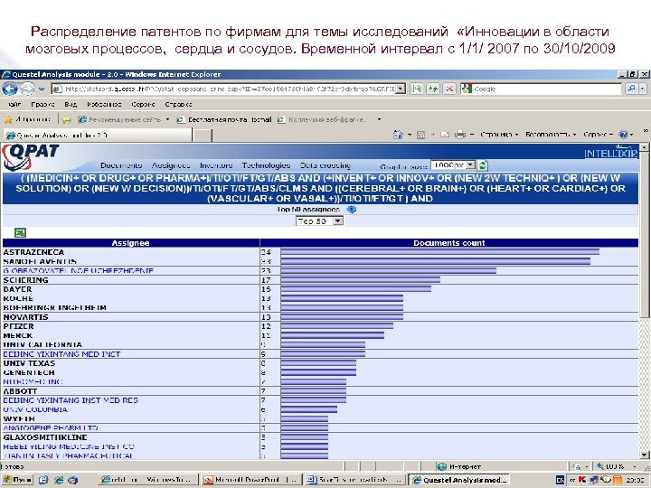Click the EN language indicator in tray
This screenshot has height=488, width=651.
(x=560, y=480)
